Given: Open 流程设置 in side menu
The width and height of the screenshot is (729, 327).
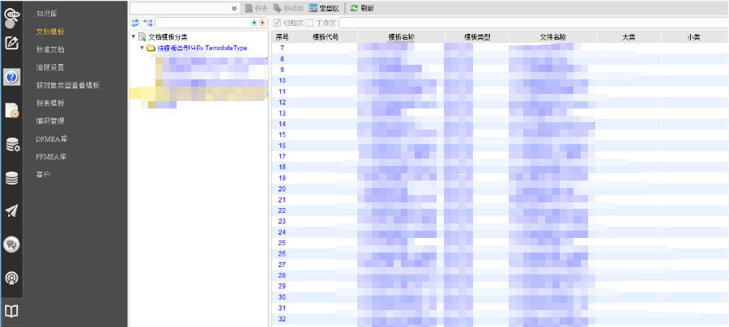Looking at the screenshot, I should click(x=50, y=67).
